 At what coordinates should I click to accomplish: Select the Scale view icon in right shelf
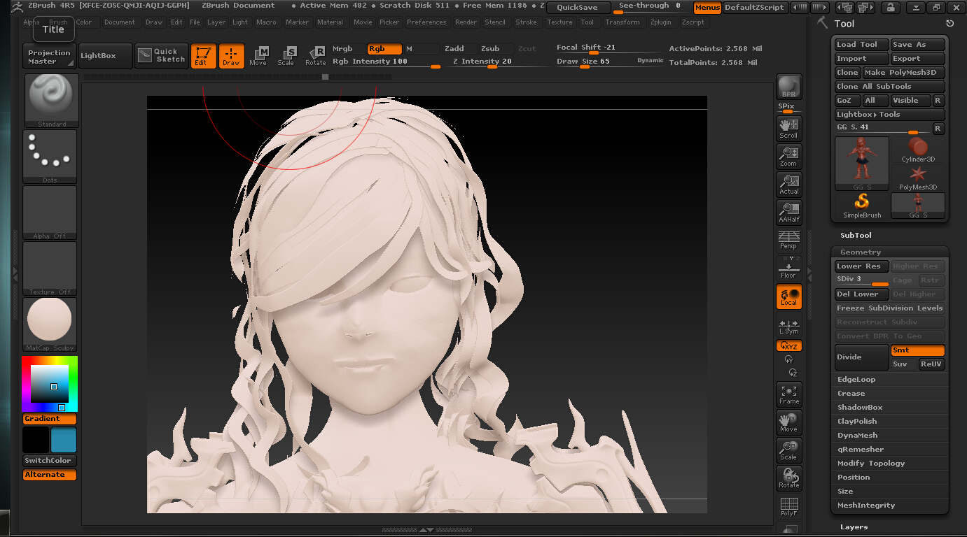click(x=789, y=450)
